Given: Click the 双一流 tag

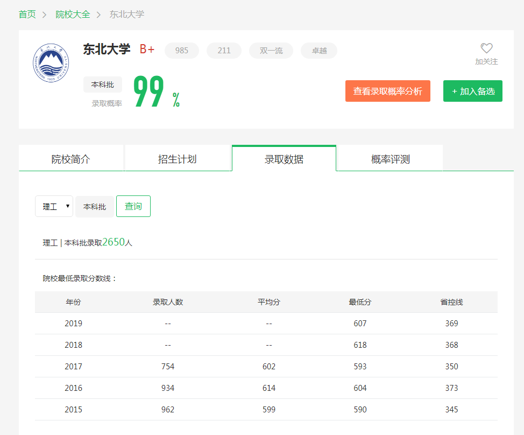Looking at the screenshot, I should (x=271, y=51).
